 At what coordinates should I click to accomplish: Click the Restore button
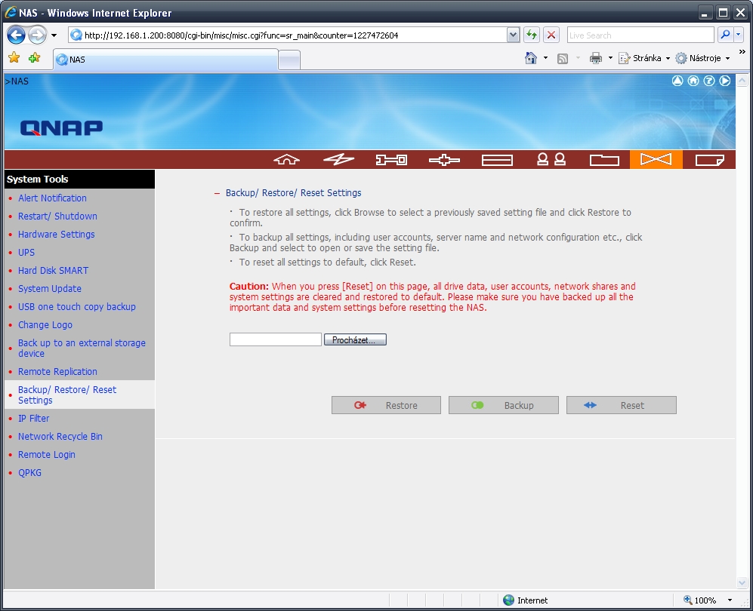pos(386,405)
